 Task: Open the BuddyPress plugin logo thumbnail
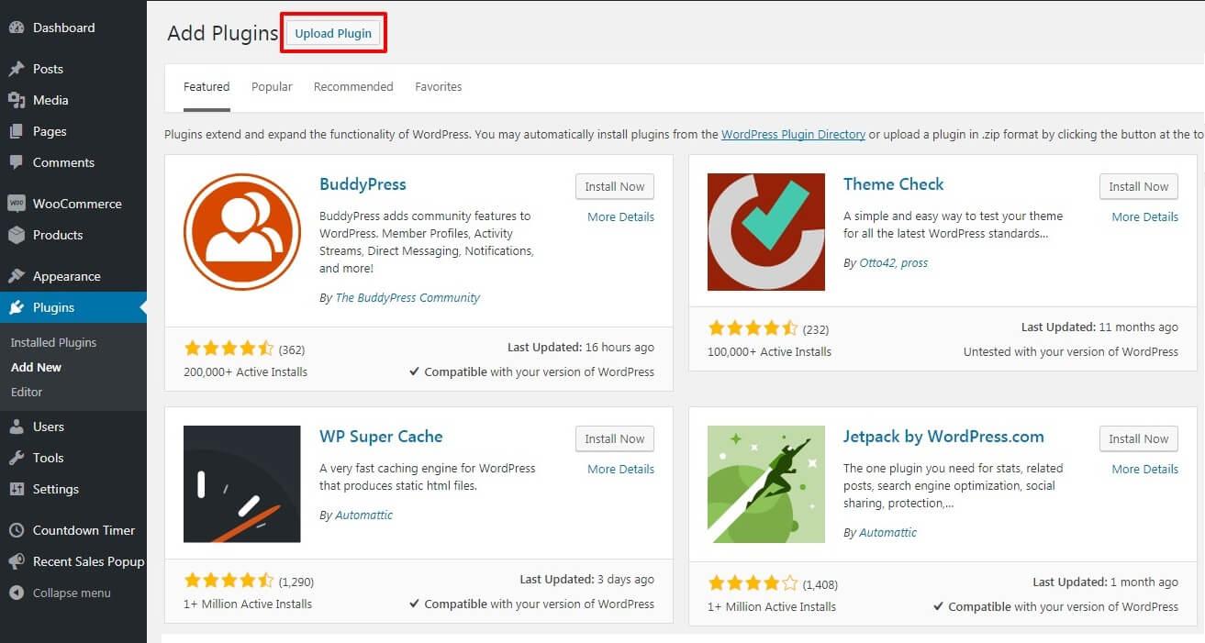click(242, 232)
